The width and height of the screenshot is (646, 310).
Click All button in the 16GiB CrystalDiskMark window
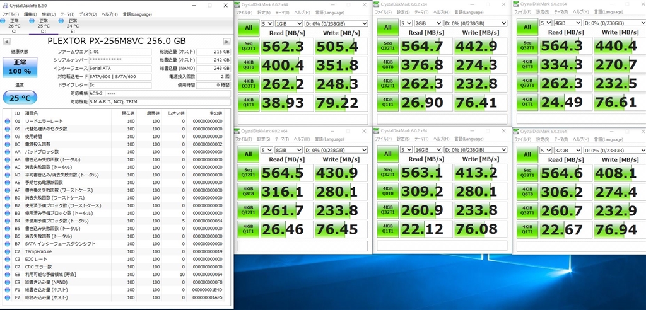(x=388, y=154)
